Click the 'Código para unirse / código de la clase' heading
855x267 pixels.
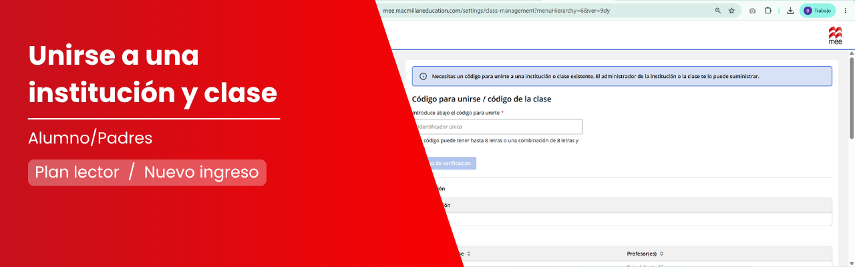481,99
